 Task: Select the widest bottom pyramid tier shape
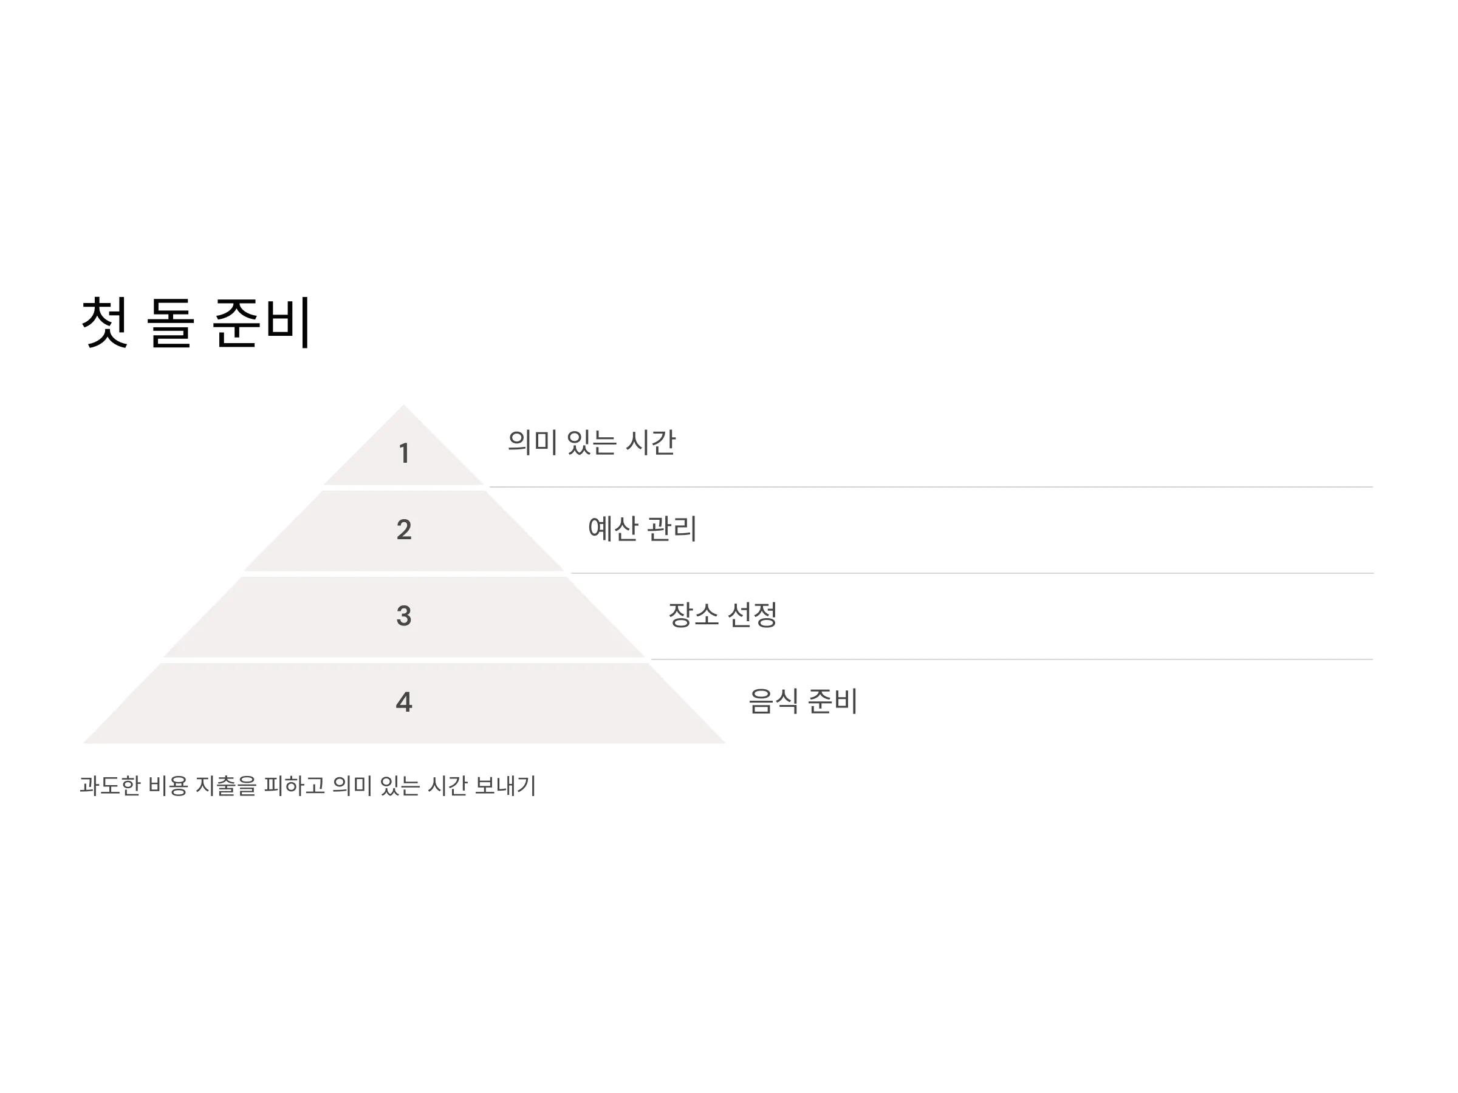click(404, 704)
